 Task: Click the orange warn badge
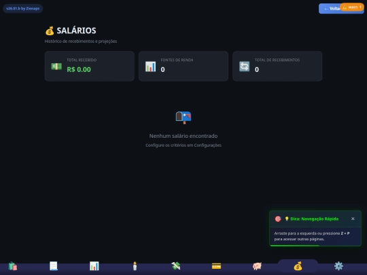(x=352, y=7)
